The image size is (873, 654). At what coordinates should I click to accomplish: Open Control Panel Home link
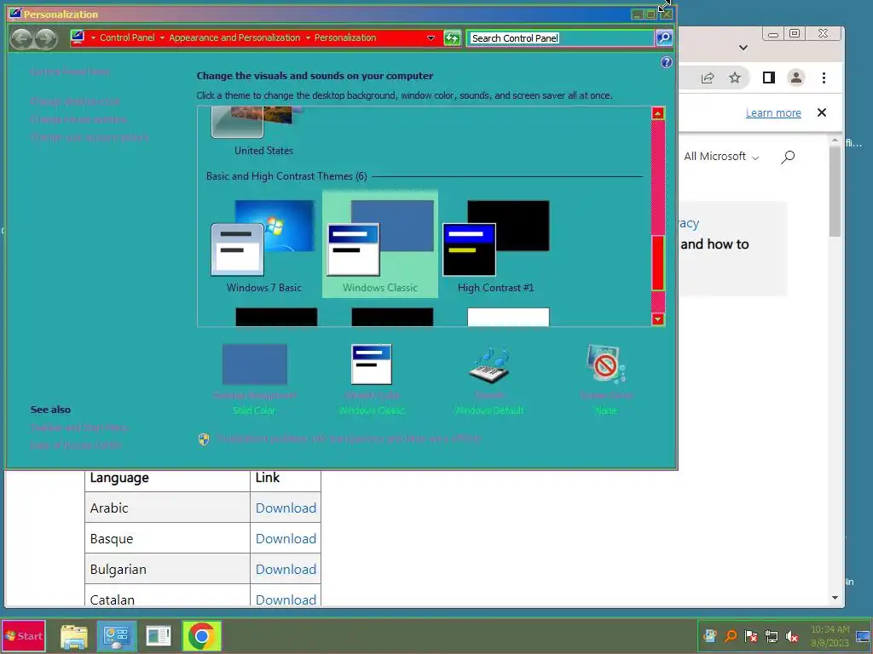[x=70, y=72]
